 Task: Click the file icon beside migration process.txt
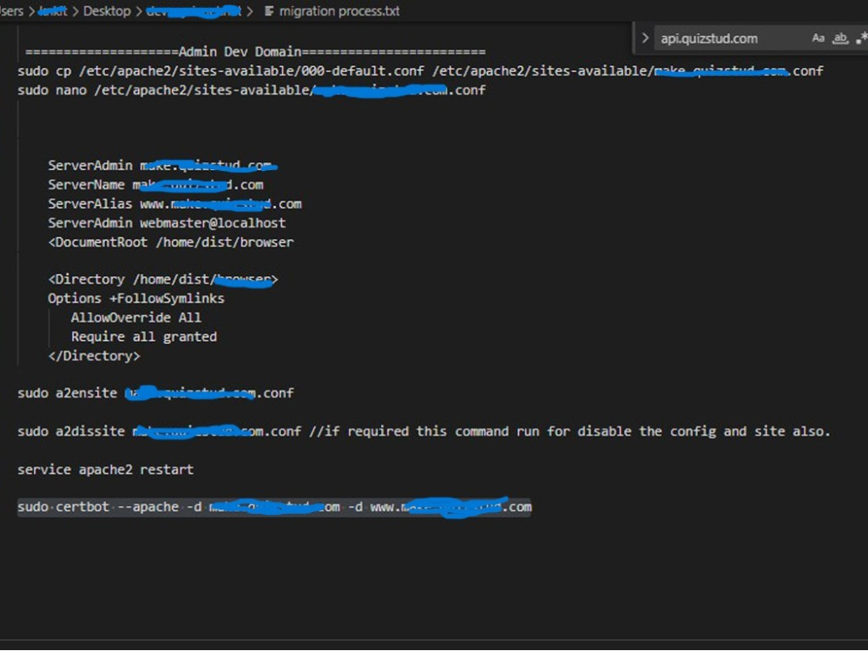(x=269, y=11)
